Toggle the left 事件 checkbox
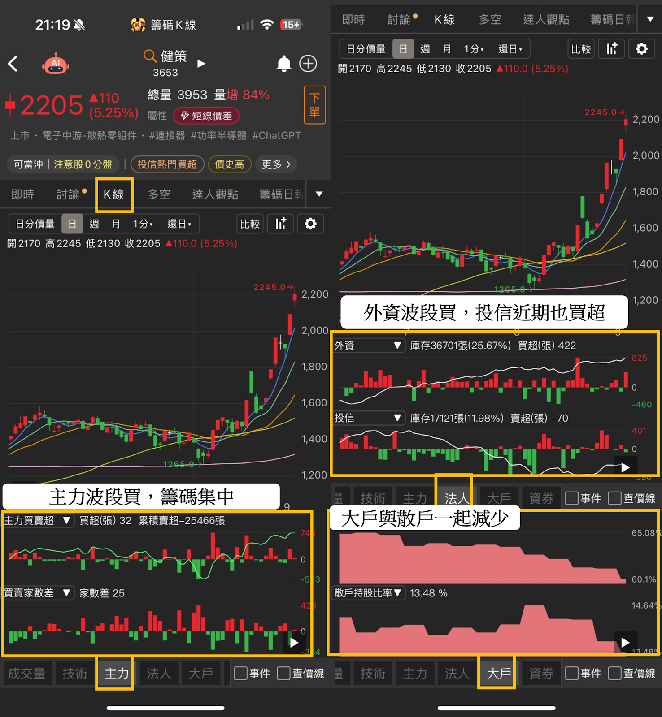662x717 pixels. pos(241,673)
